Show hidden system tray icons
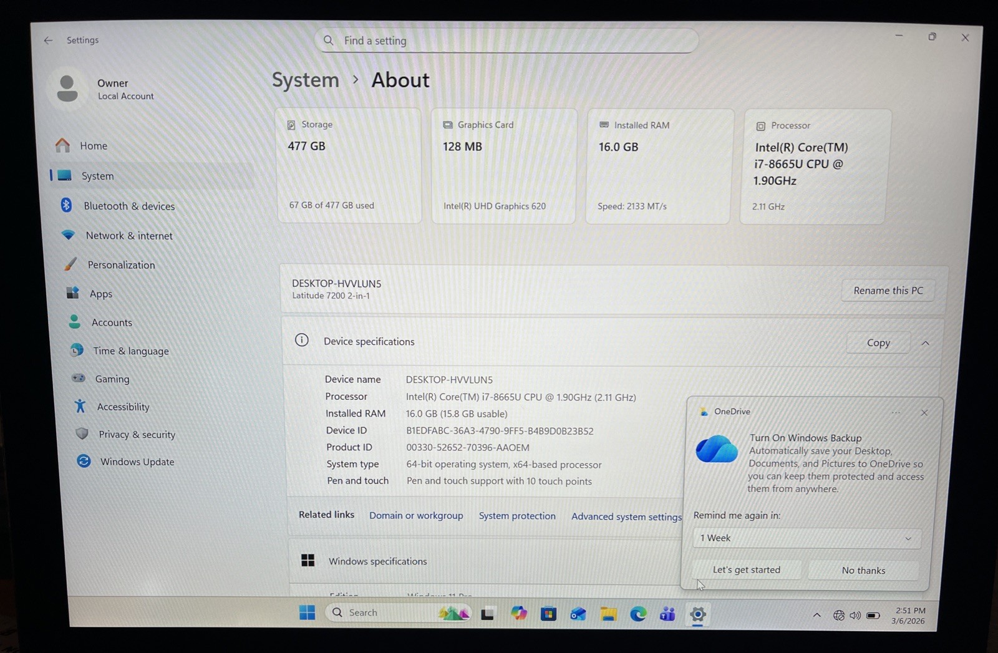 pyautogui.click(x=816, y=615)
